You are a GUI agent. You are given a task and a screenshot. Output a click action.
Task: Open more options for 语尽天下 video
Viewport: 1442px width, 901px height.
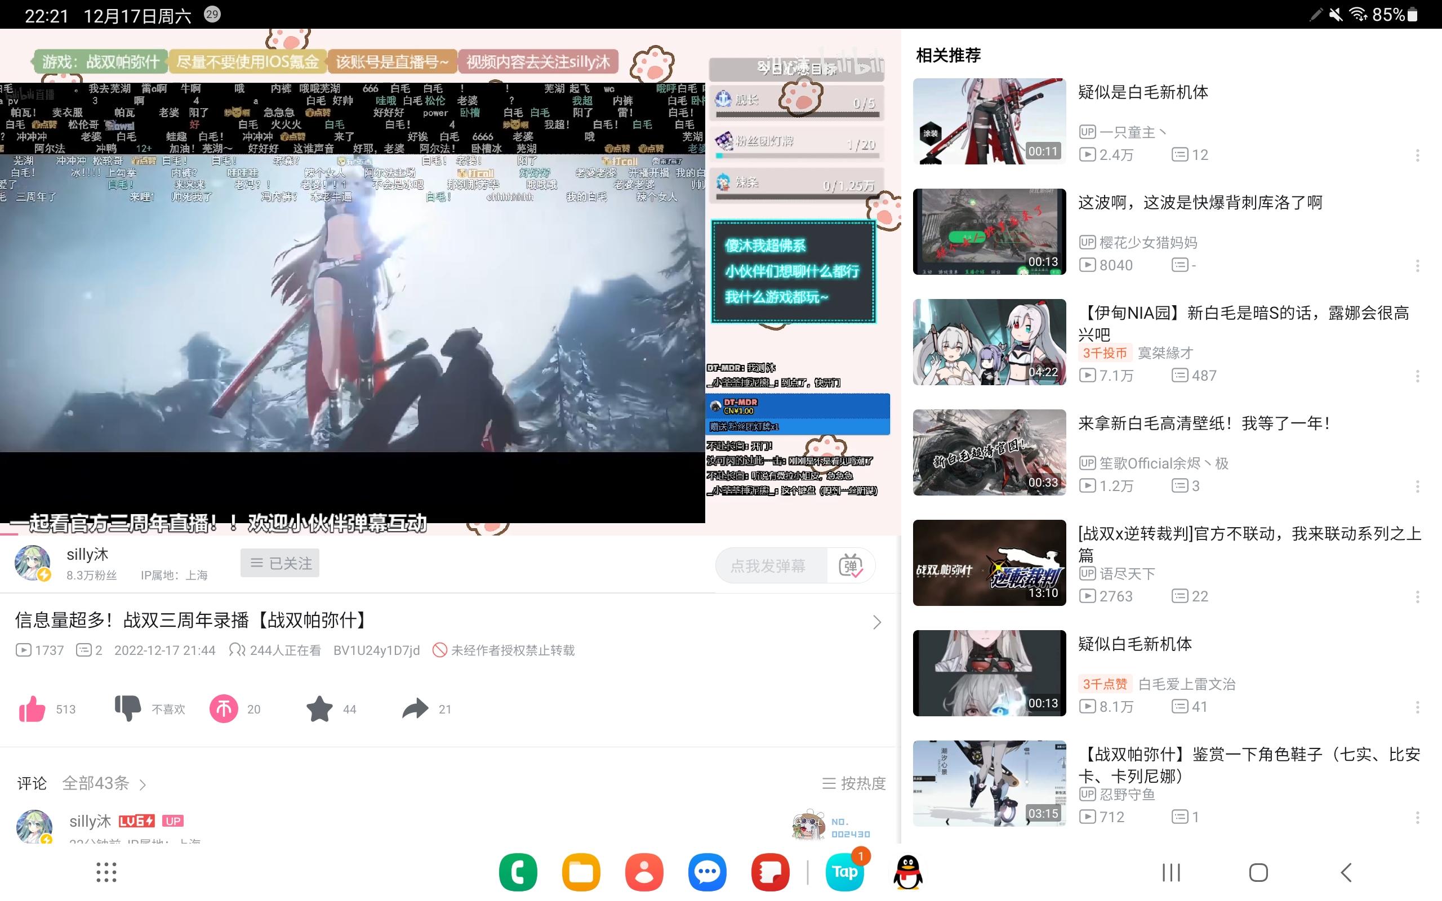tap(1417, 596)
